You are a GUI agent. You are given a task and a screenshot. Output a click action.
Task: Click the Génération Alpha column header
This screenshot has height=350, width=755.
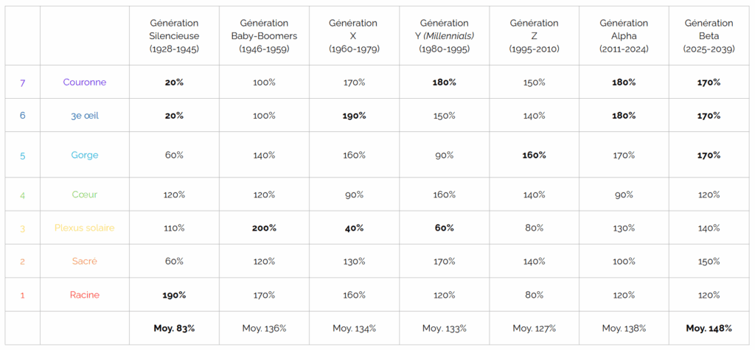624,36
